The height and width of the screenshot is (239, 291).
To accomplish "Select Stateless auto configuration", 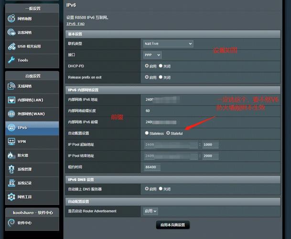I will 147,133.
